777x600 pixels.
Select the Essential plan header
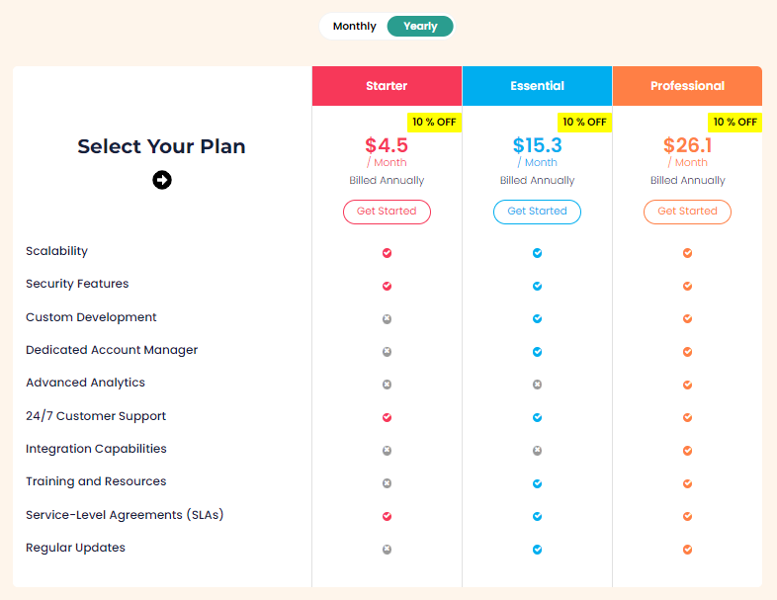point(537,86)
